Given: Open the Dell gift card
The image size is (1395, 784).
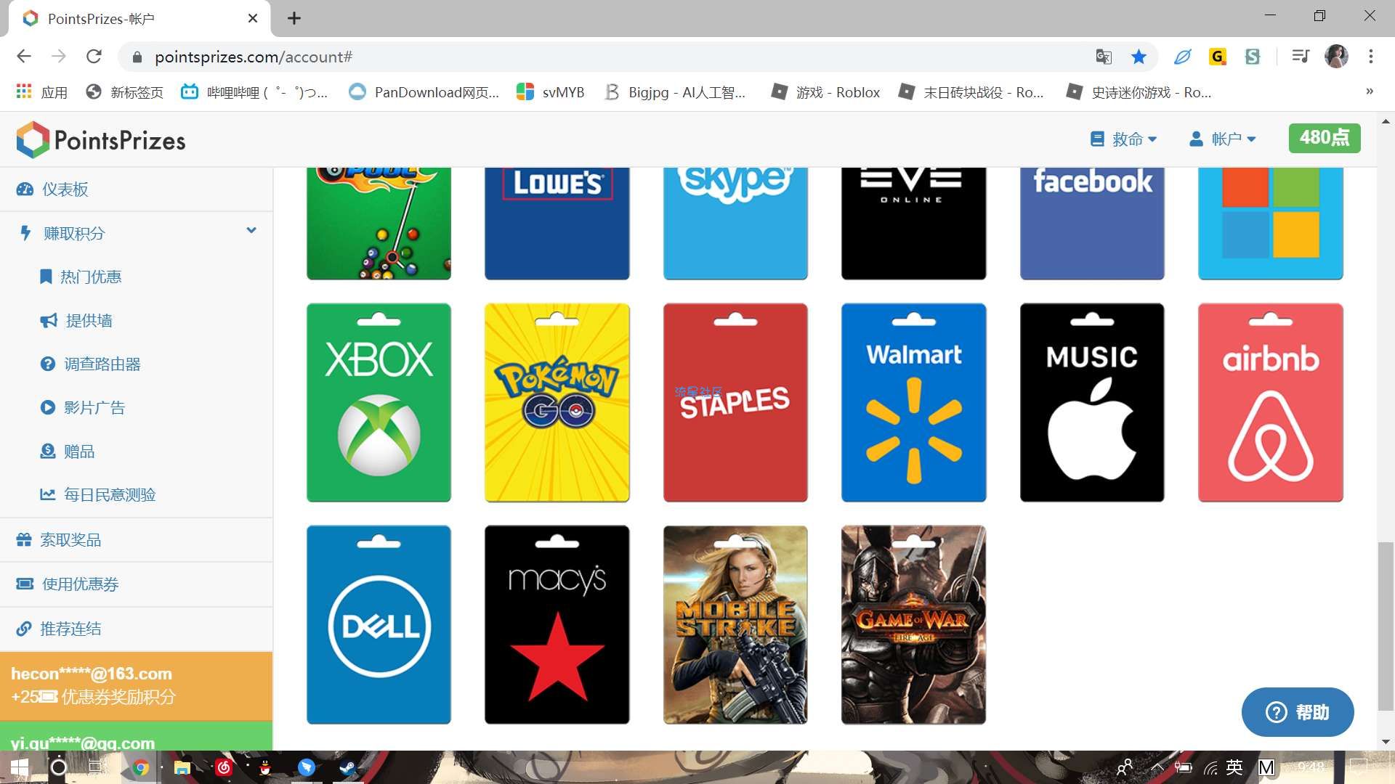Looking at the screenshot, I should click(x=379, y=624).
